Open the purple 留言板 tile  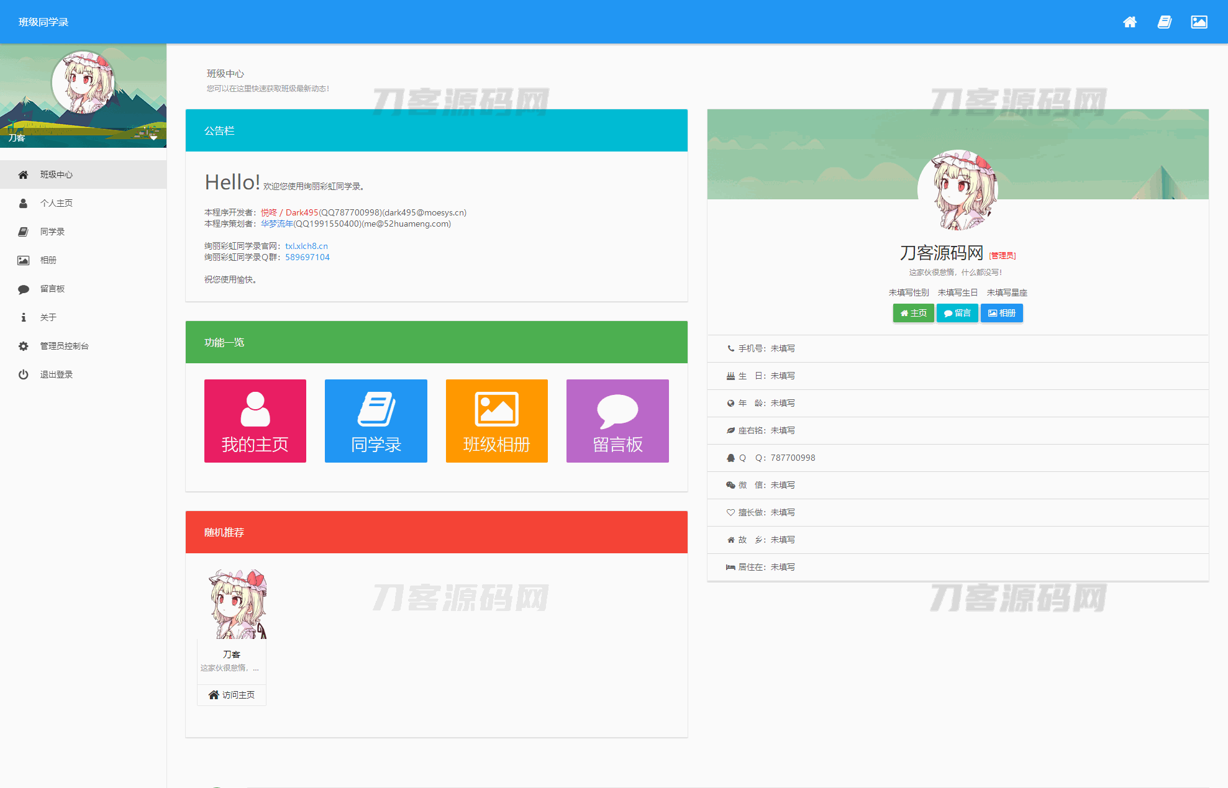click(x=617, y=421)
